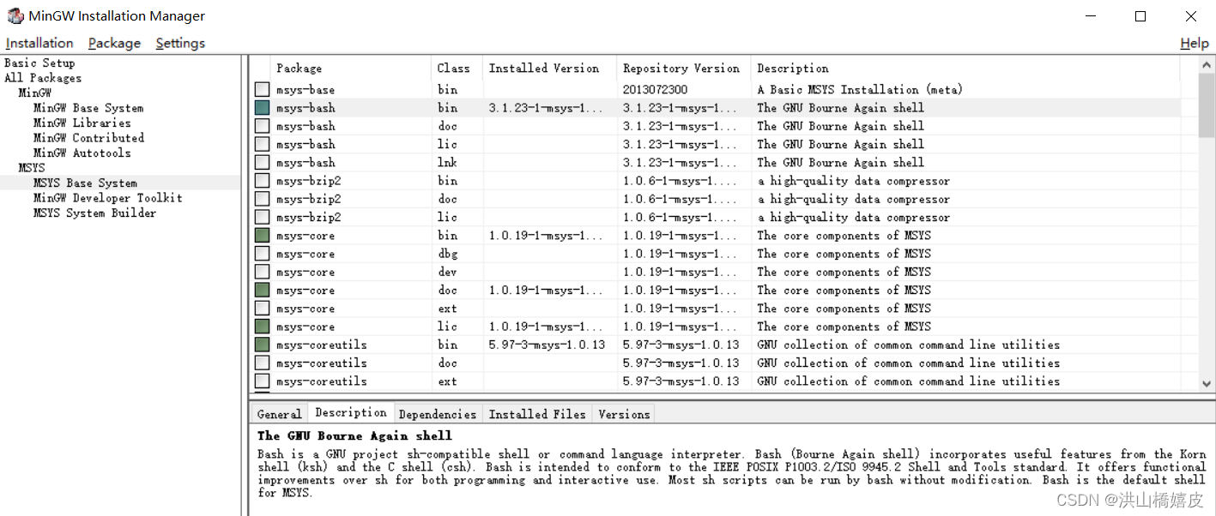Viewport: 1216px width, 516px height.
Task: Click 'a high-quality data compressor' for msys-bzip2 bin
Action: (853, 181)
